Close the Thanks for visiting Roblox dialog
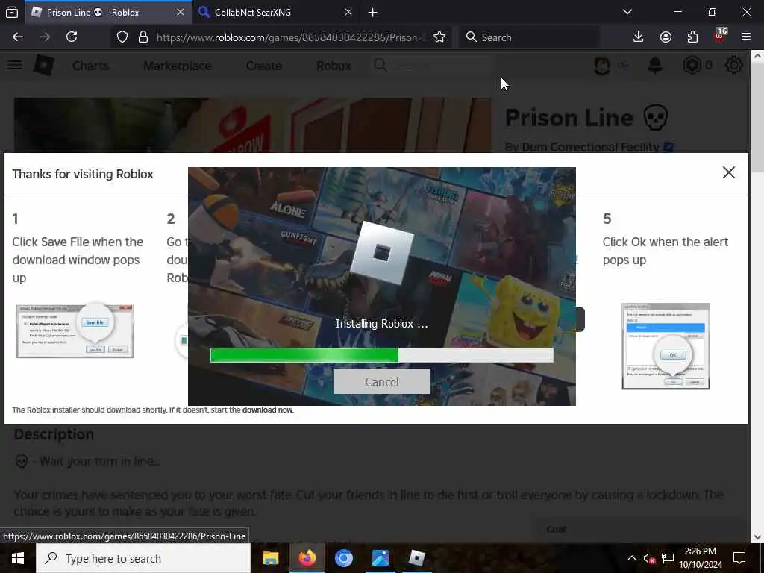The height and width of the screenshot is (573, 764). point(728,172)
